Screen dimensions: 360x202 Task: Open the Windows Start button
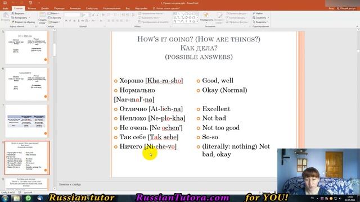[x=5, y=198]
